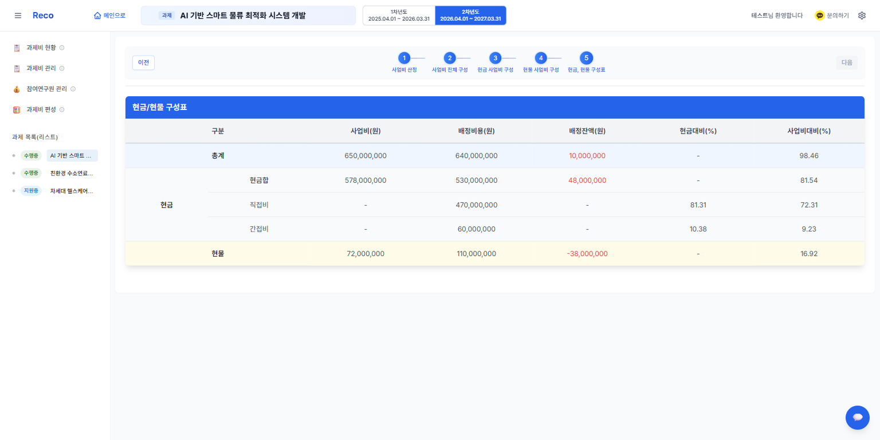Click 간접비 현금대비 10.38

[698, 229]
